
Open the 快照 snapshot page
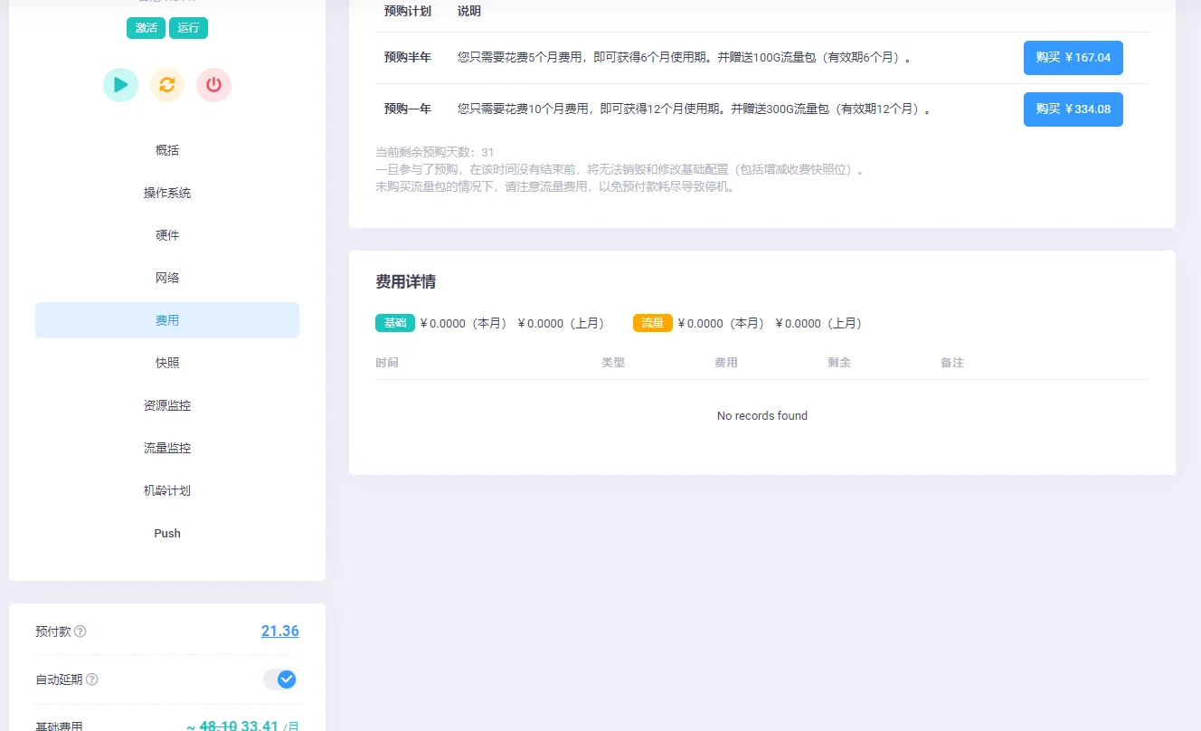tap(167, 363)
